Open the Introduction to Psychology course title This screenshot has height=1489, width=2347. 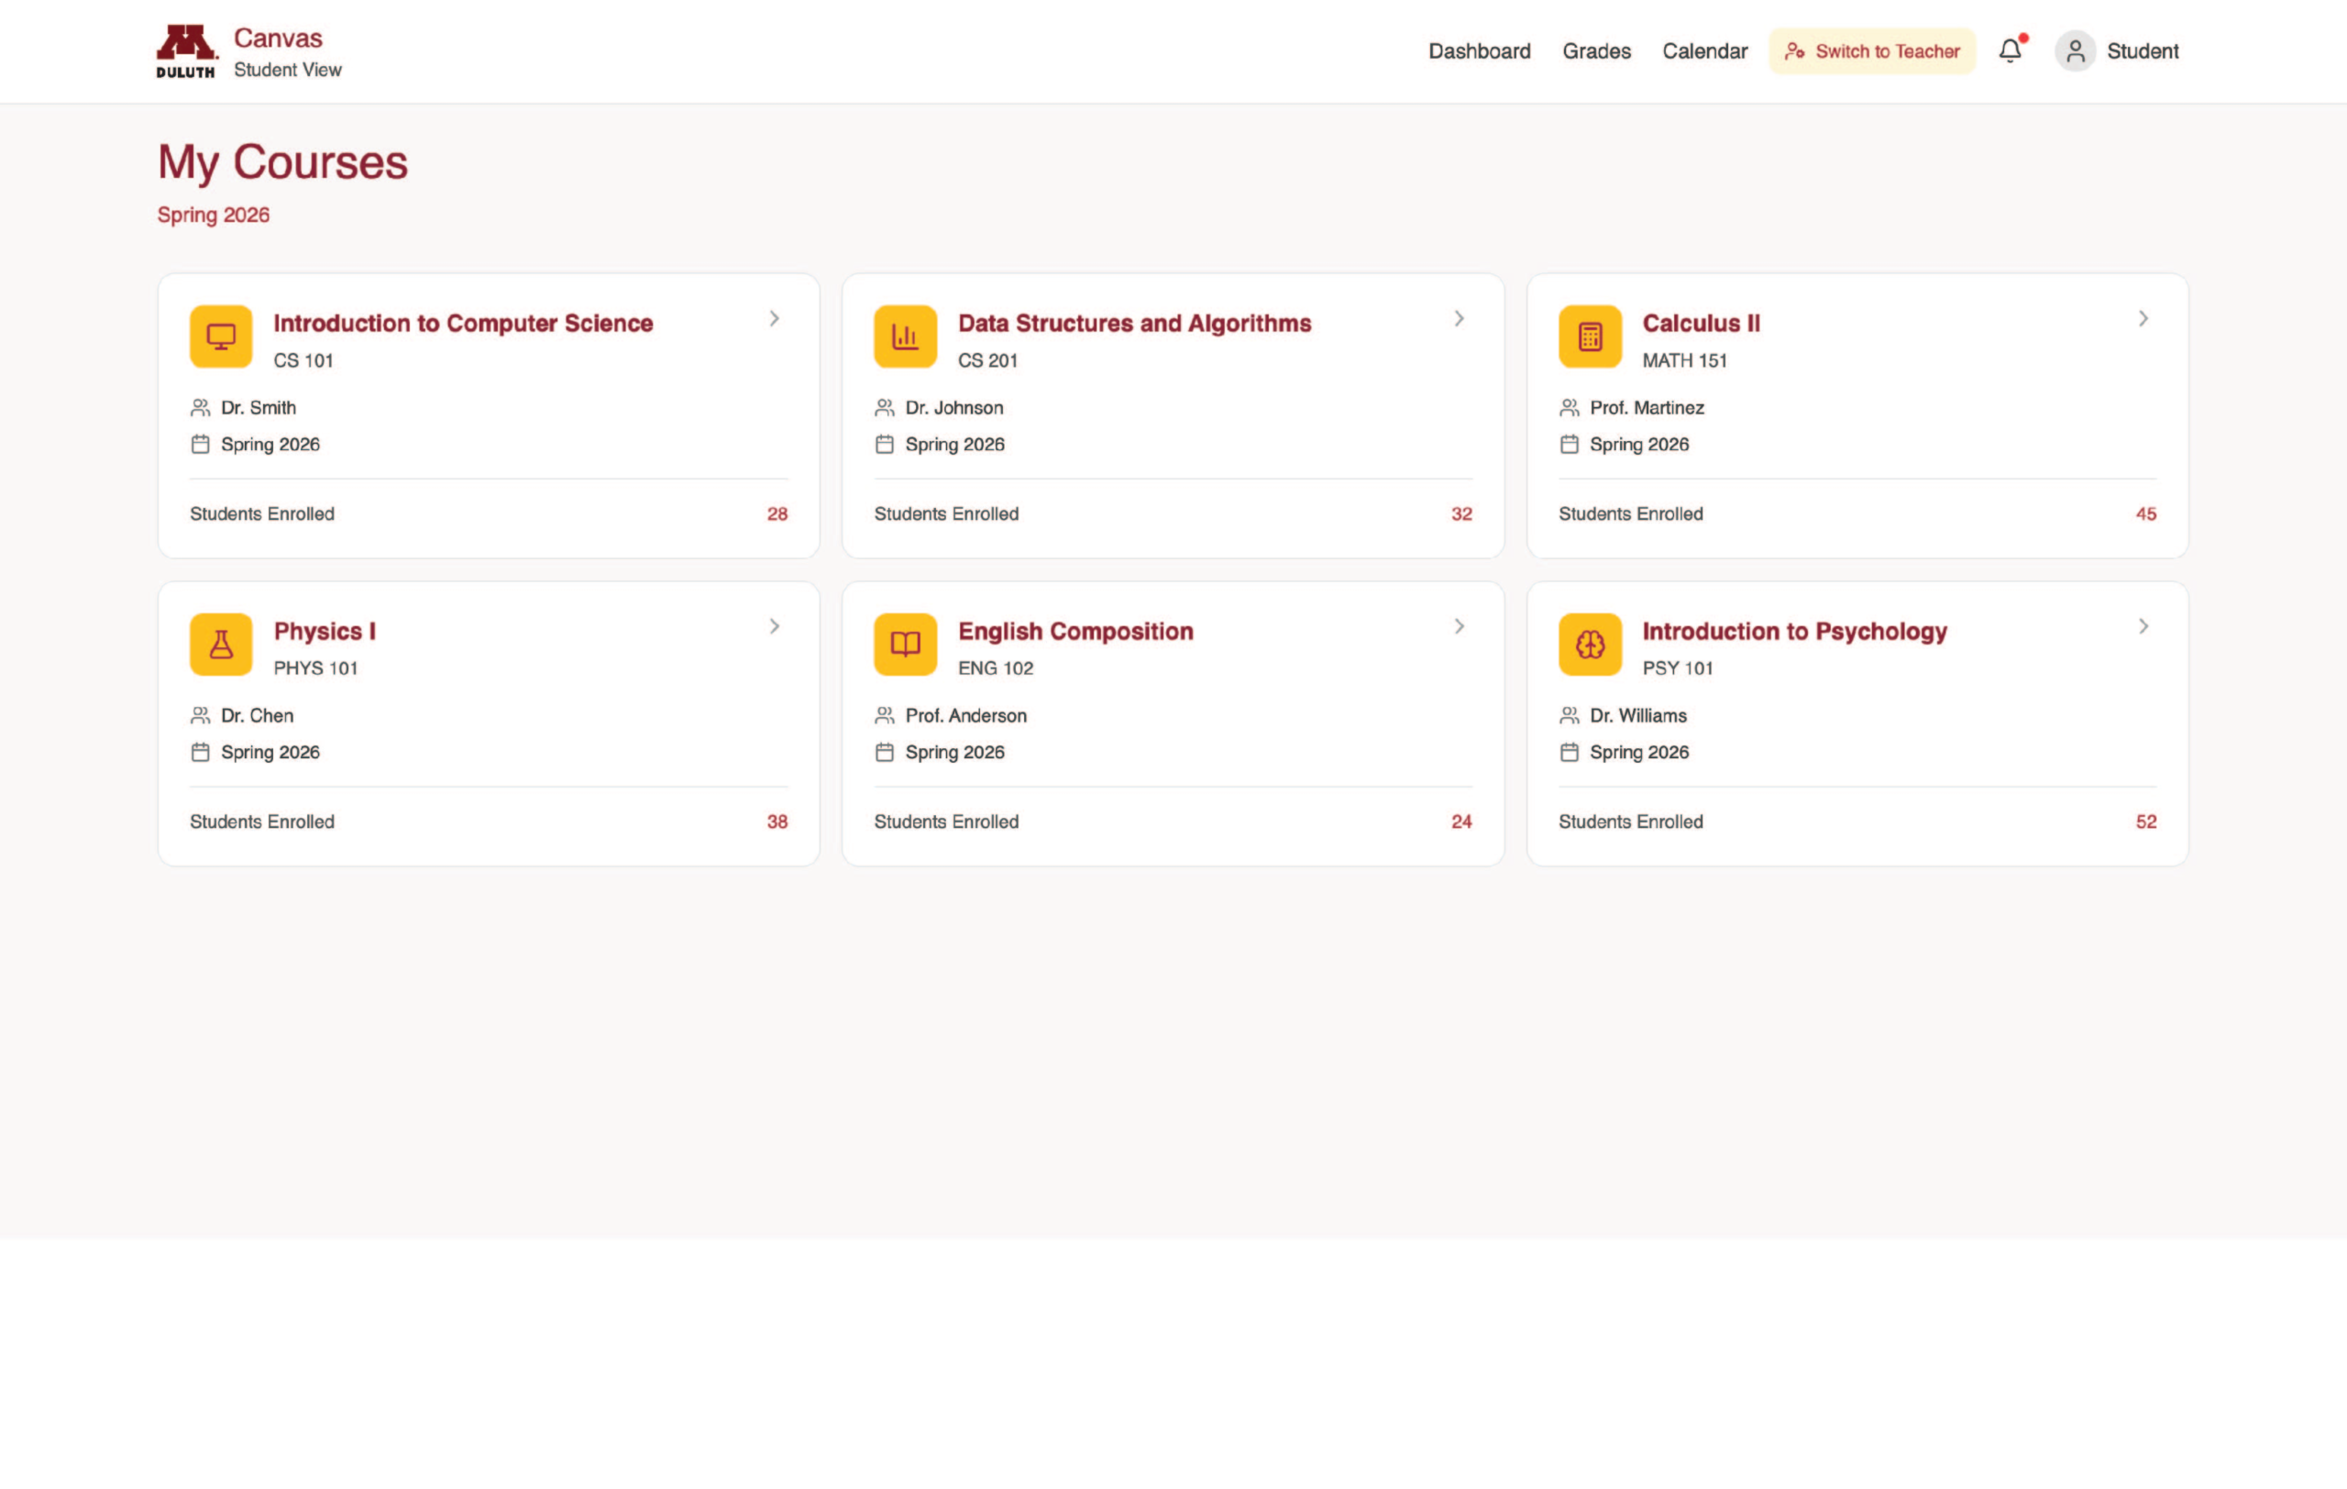[1793, 632]
